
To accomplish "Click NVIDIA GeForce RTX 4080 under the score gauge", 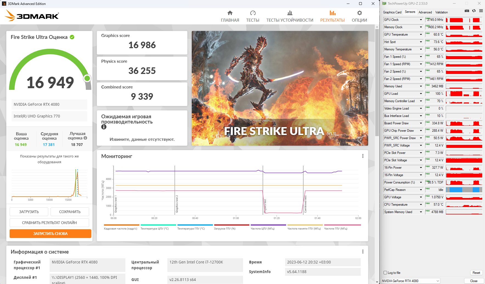I will click(49, 104).
